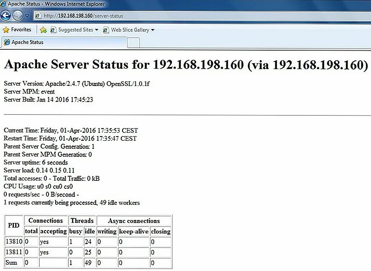Click '1 requests currently being processed' line
371x271 pixels.
pyautogui.click(x=72, y=203)
